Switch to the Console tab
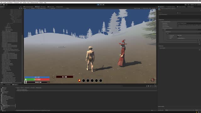 [2, 84]
